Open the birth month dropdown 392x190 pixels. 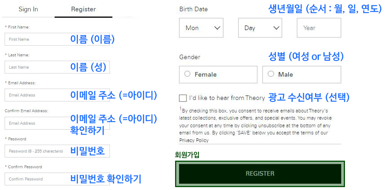(201, 28)
